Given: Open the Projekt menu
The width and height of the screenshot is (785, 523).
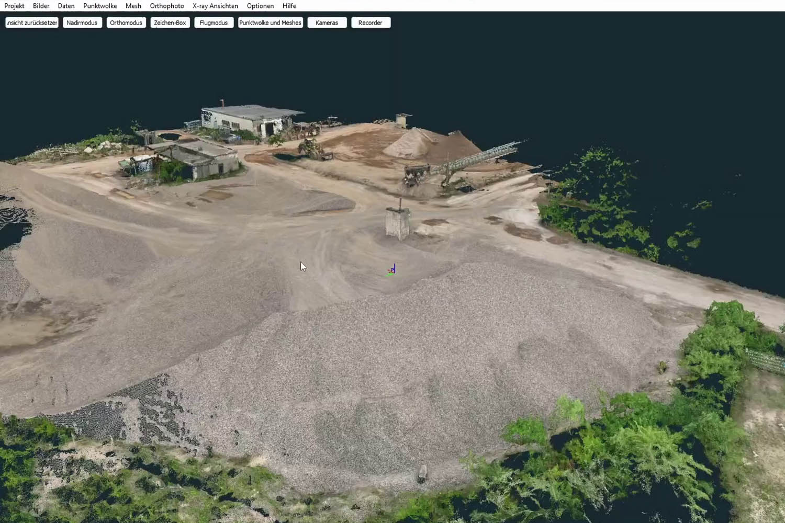Looking at the screenshot, I should click(x=14, y=6).
